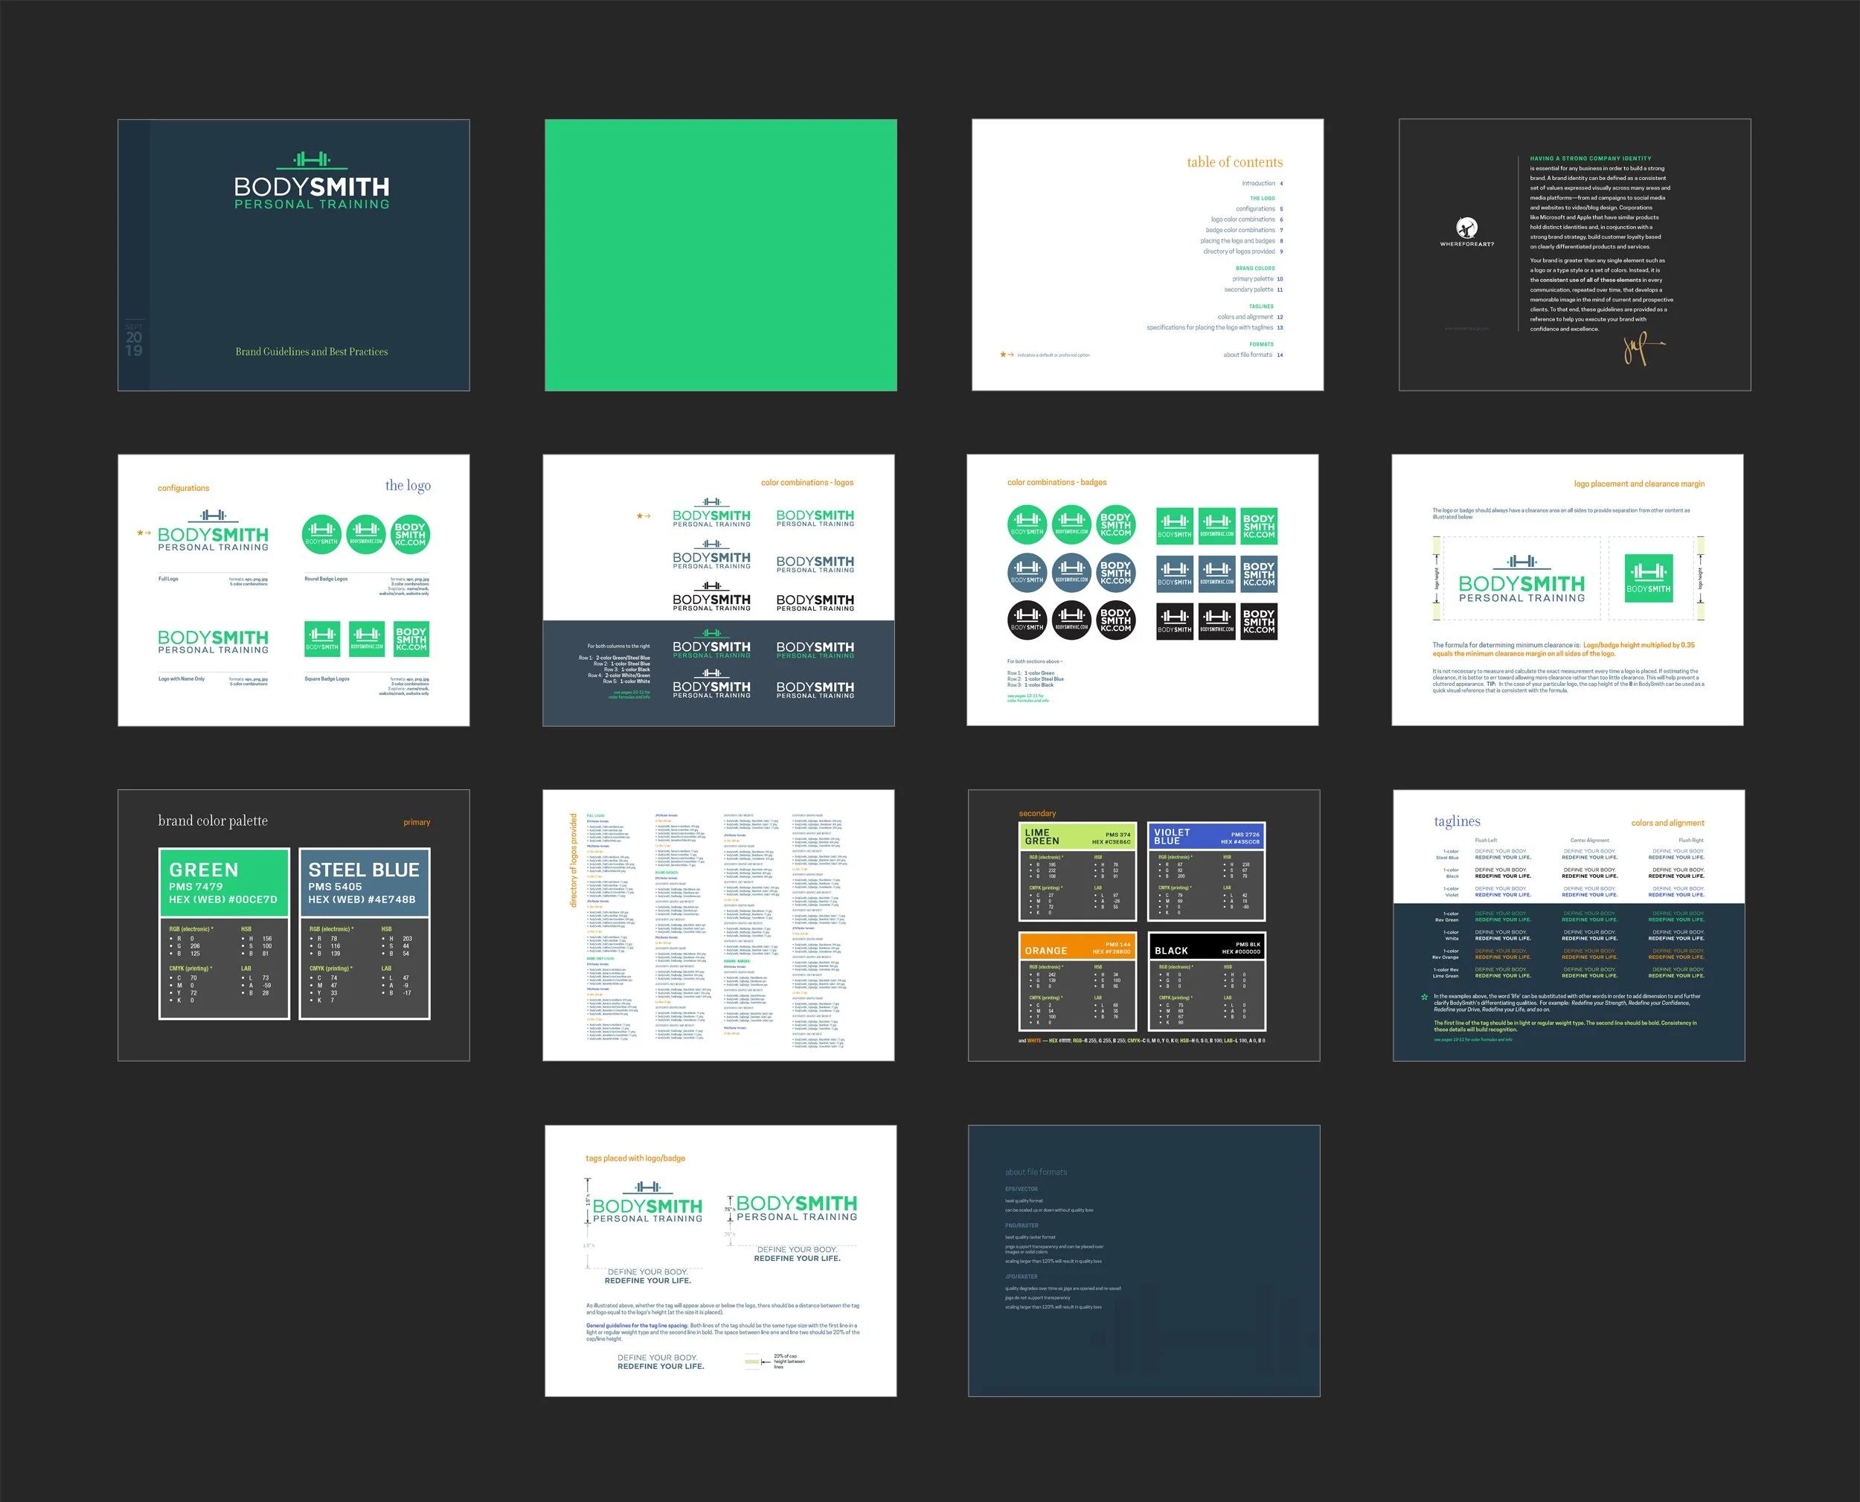Click the 'HAVING A STRONG COMPANY IDENTITY' heading
Screen dimensions: 1860x1502
1590,158
